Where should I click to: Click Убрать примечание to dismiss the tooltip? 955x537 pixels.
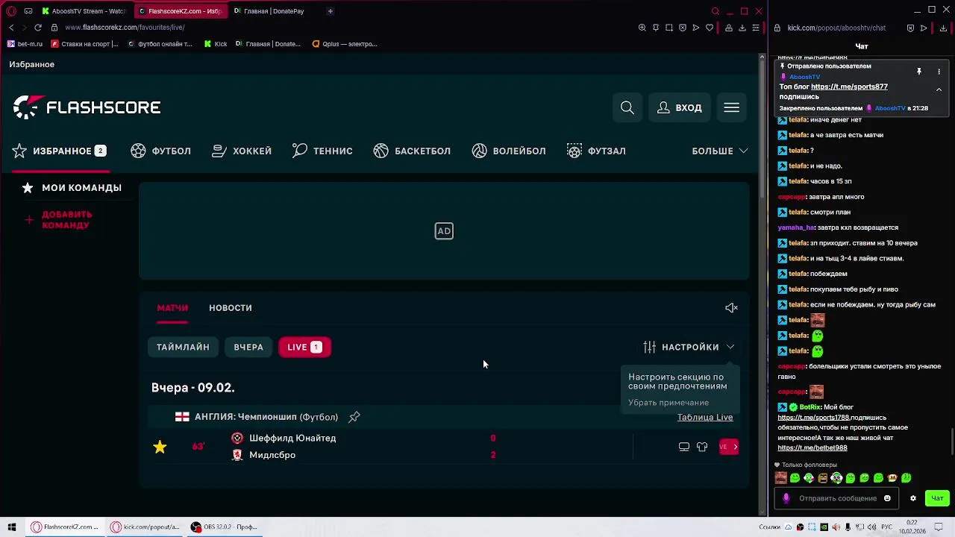click(668, 403)
